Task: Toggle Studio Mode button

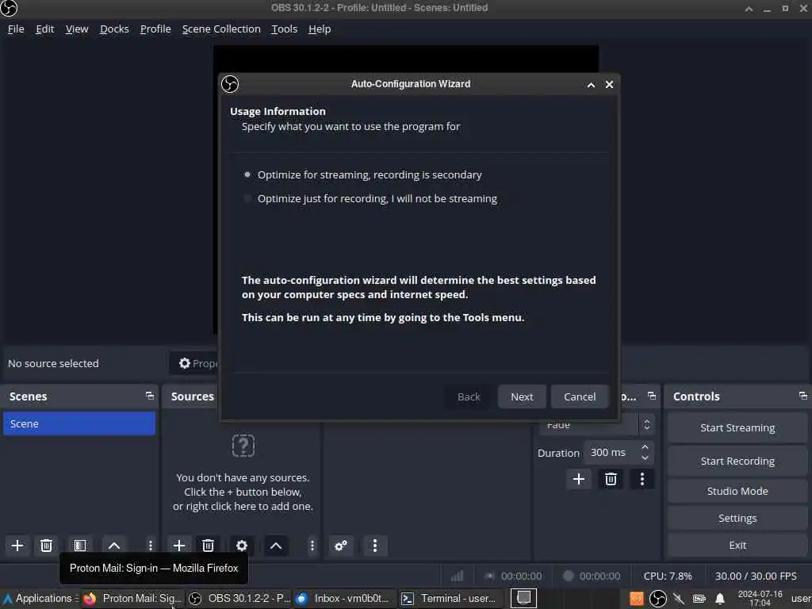Action: (x=737, y=491)
